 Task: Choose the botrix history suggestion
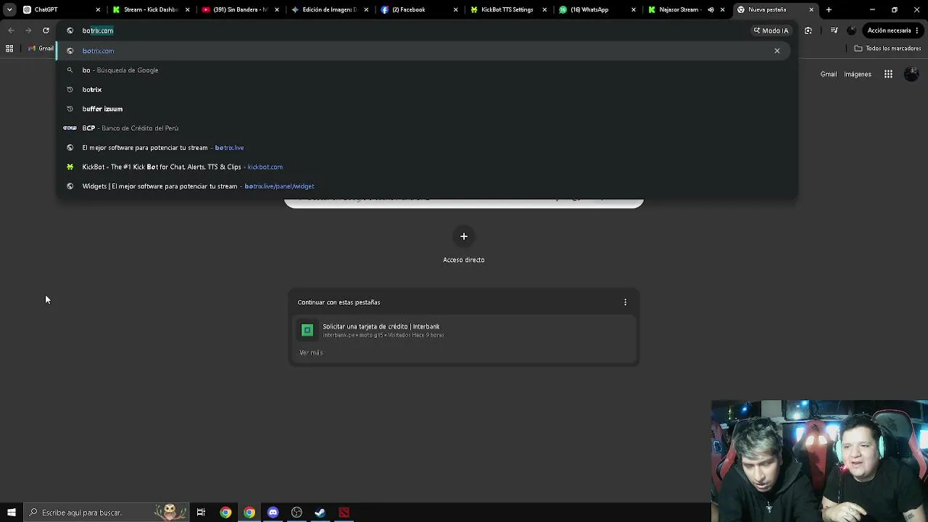coord(427,89)
